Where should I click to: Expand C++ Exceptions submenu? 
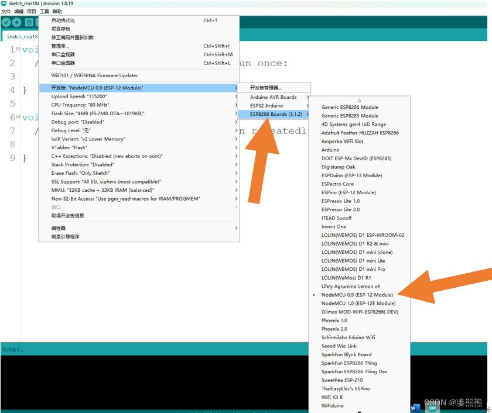tap(139, 156)
